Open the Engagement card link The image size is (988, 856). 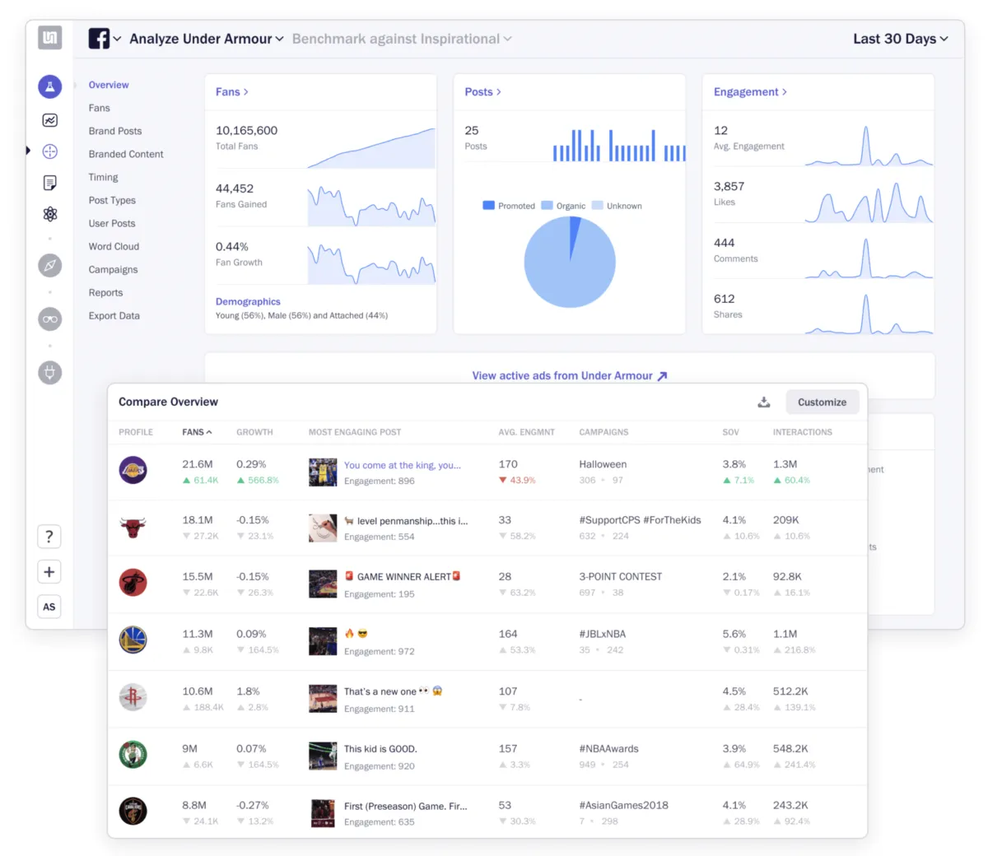pyautogui.click(x=750, y=92)
